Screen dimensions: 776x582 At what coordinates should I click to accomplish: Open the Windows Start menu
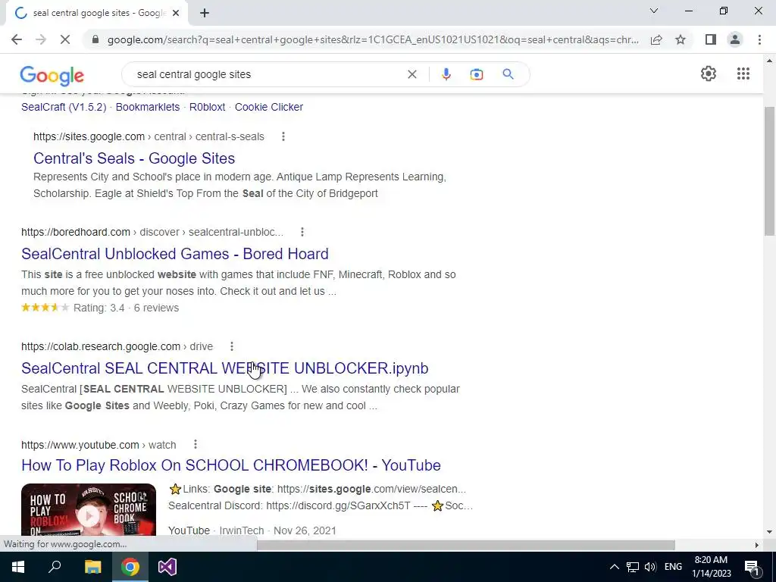pos(18,567)
